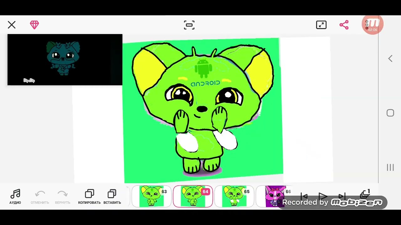Tap the Android back chevron
This screenshot has width=401, height=225.
point(390,58)
